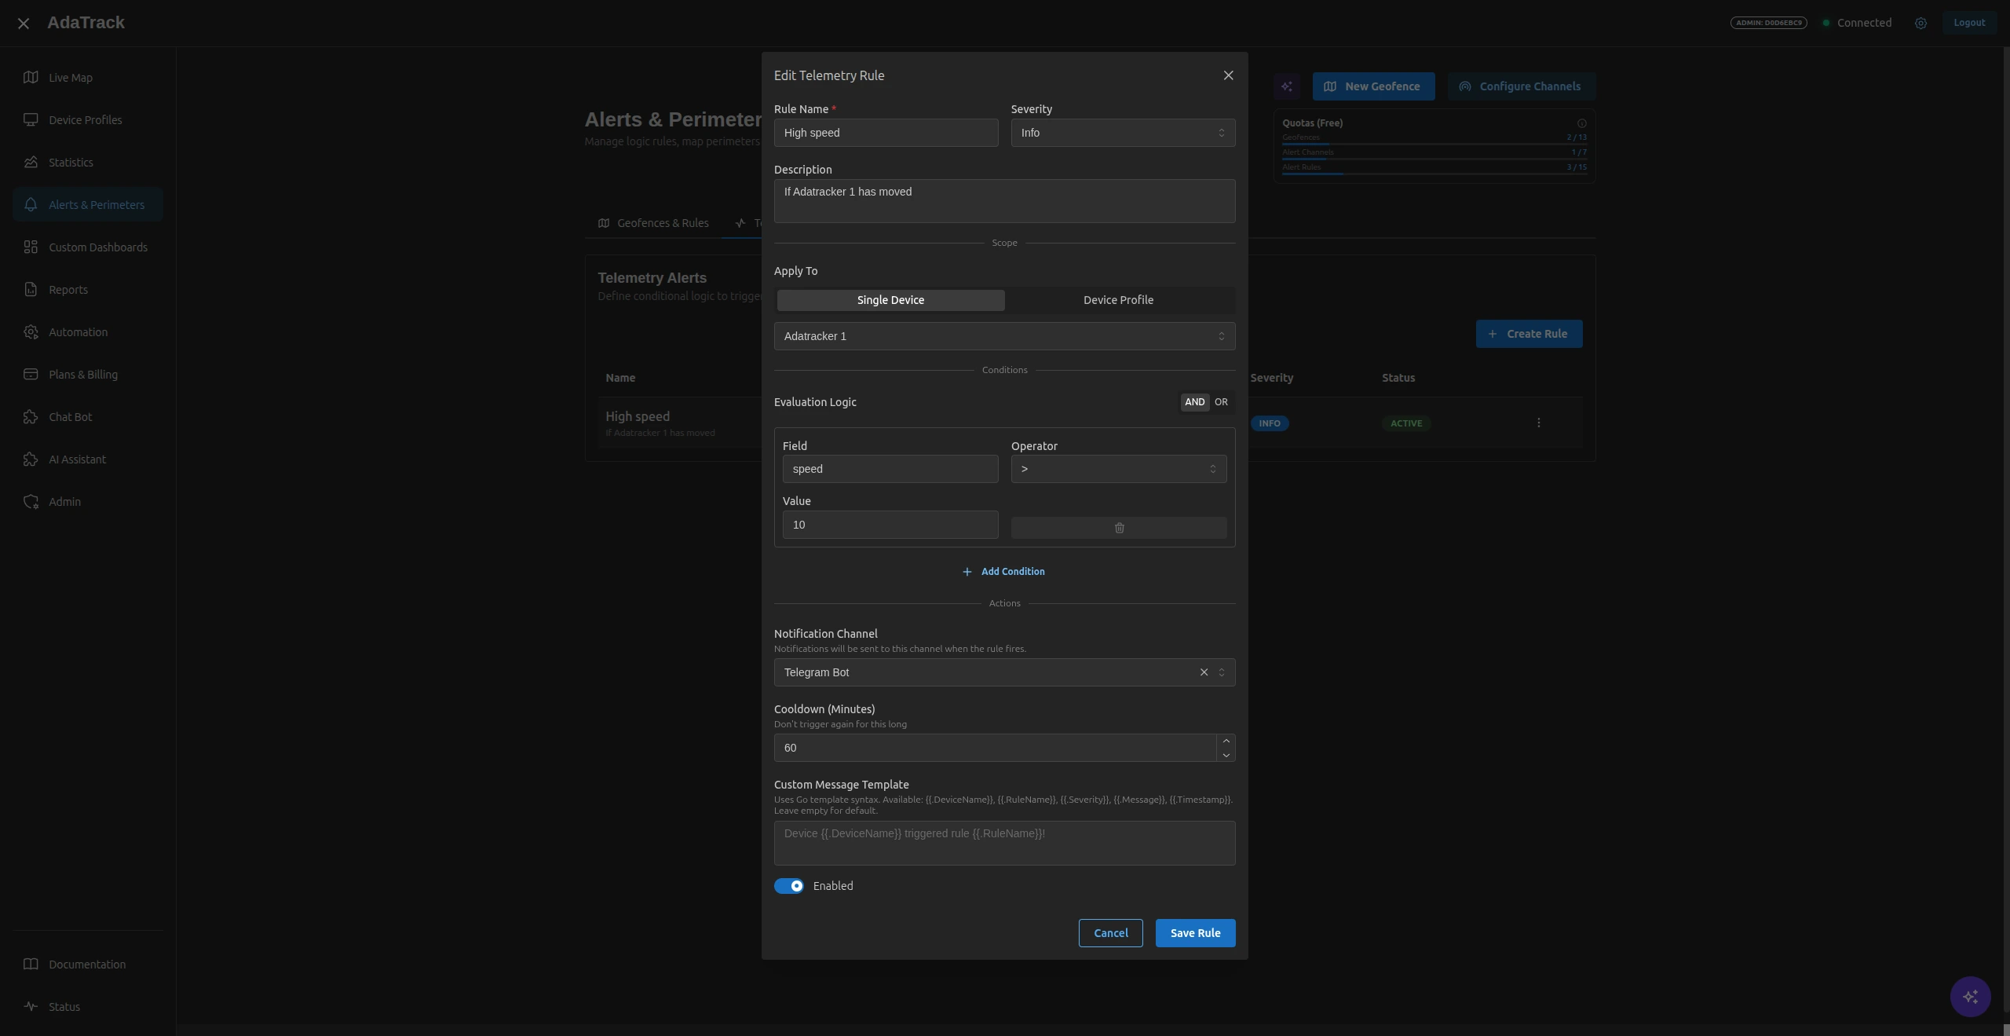
Task: Click the Geofences quota bar
Action: coord(1434,143)
